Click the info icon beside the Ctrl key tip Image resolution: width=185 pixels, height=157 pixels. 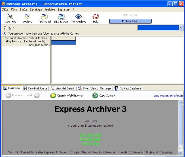click(x=4, y=34)
